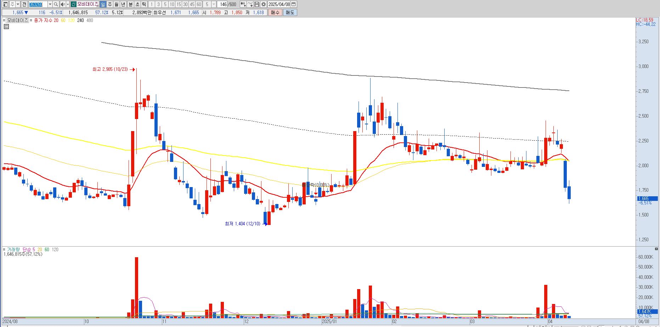Click the add line overlay icon

point(250,4)
